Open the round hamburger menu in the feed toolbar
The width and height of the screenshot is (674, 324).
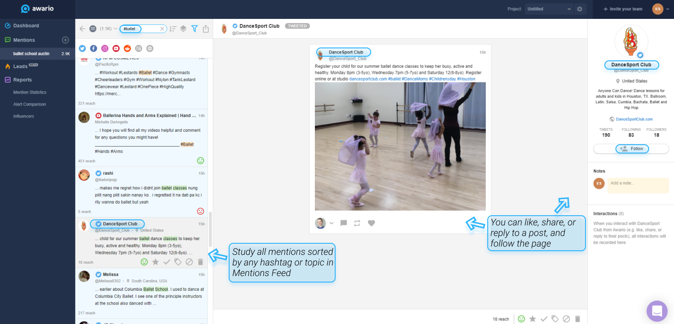[93, 29]
